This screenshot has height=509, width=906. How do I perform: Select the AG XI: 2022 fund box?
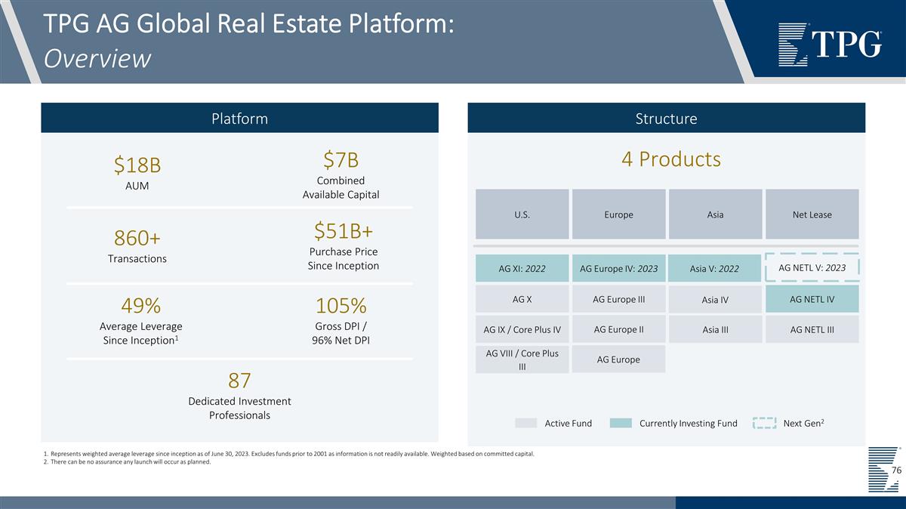tap(522, 269)
